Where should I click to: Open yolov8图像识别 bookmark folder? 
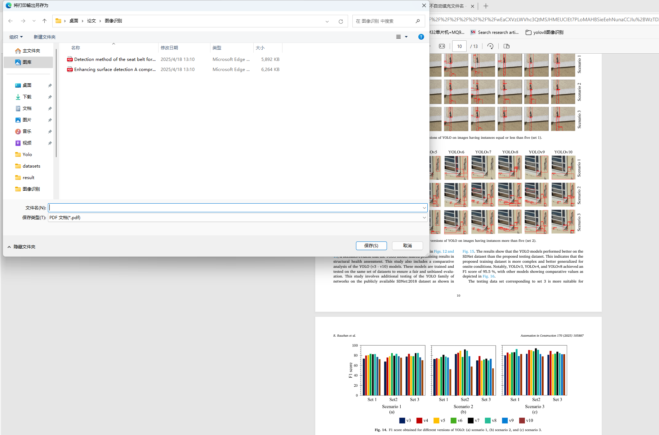pos(544,32)
